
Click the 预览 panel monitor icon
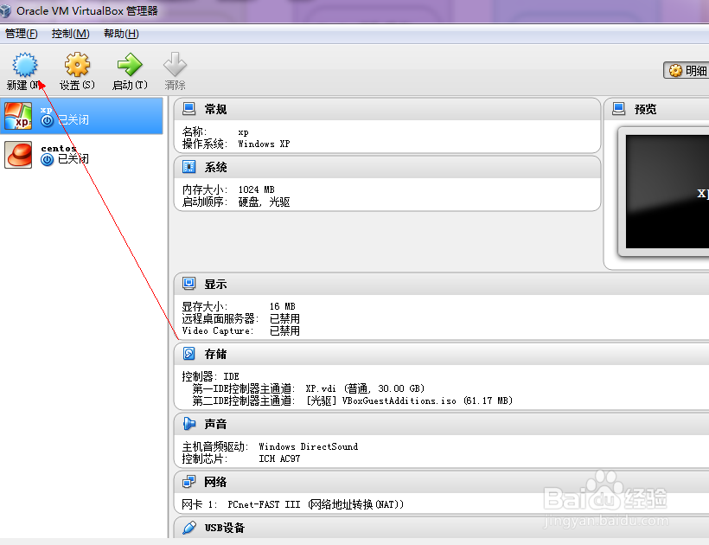point(620,108)
